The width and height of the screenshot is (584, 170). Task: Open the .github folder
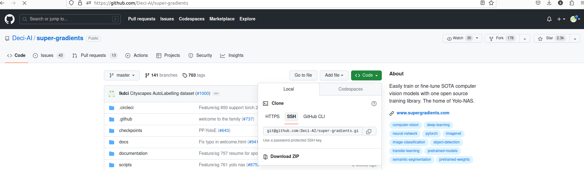click(126, 119)
